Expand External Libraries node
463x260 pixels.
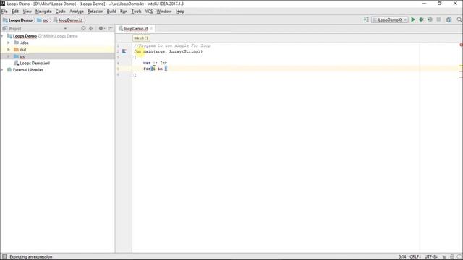[2, 70]
